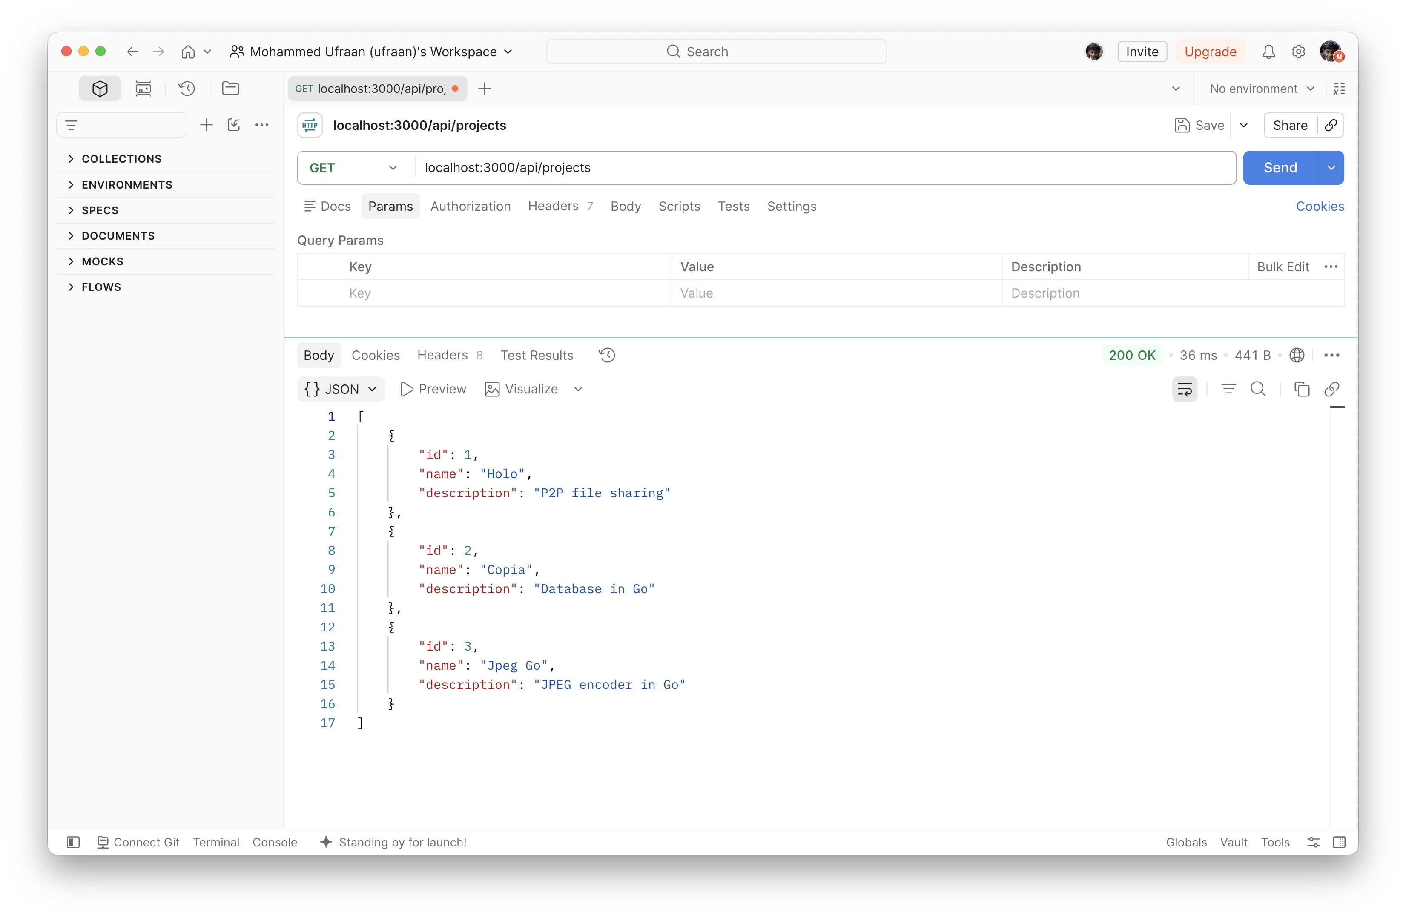Click the filter response icon
The width and height of the screenshot is (1406, 918).
click(1228, 389)
